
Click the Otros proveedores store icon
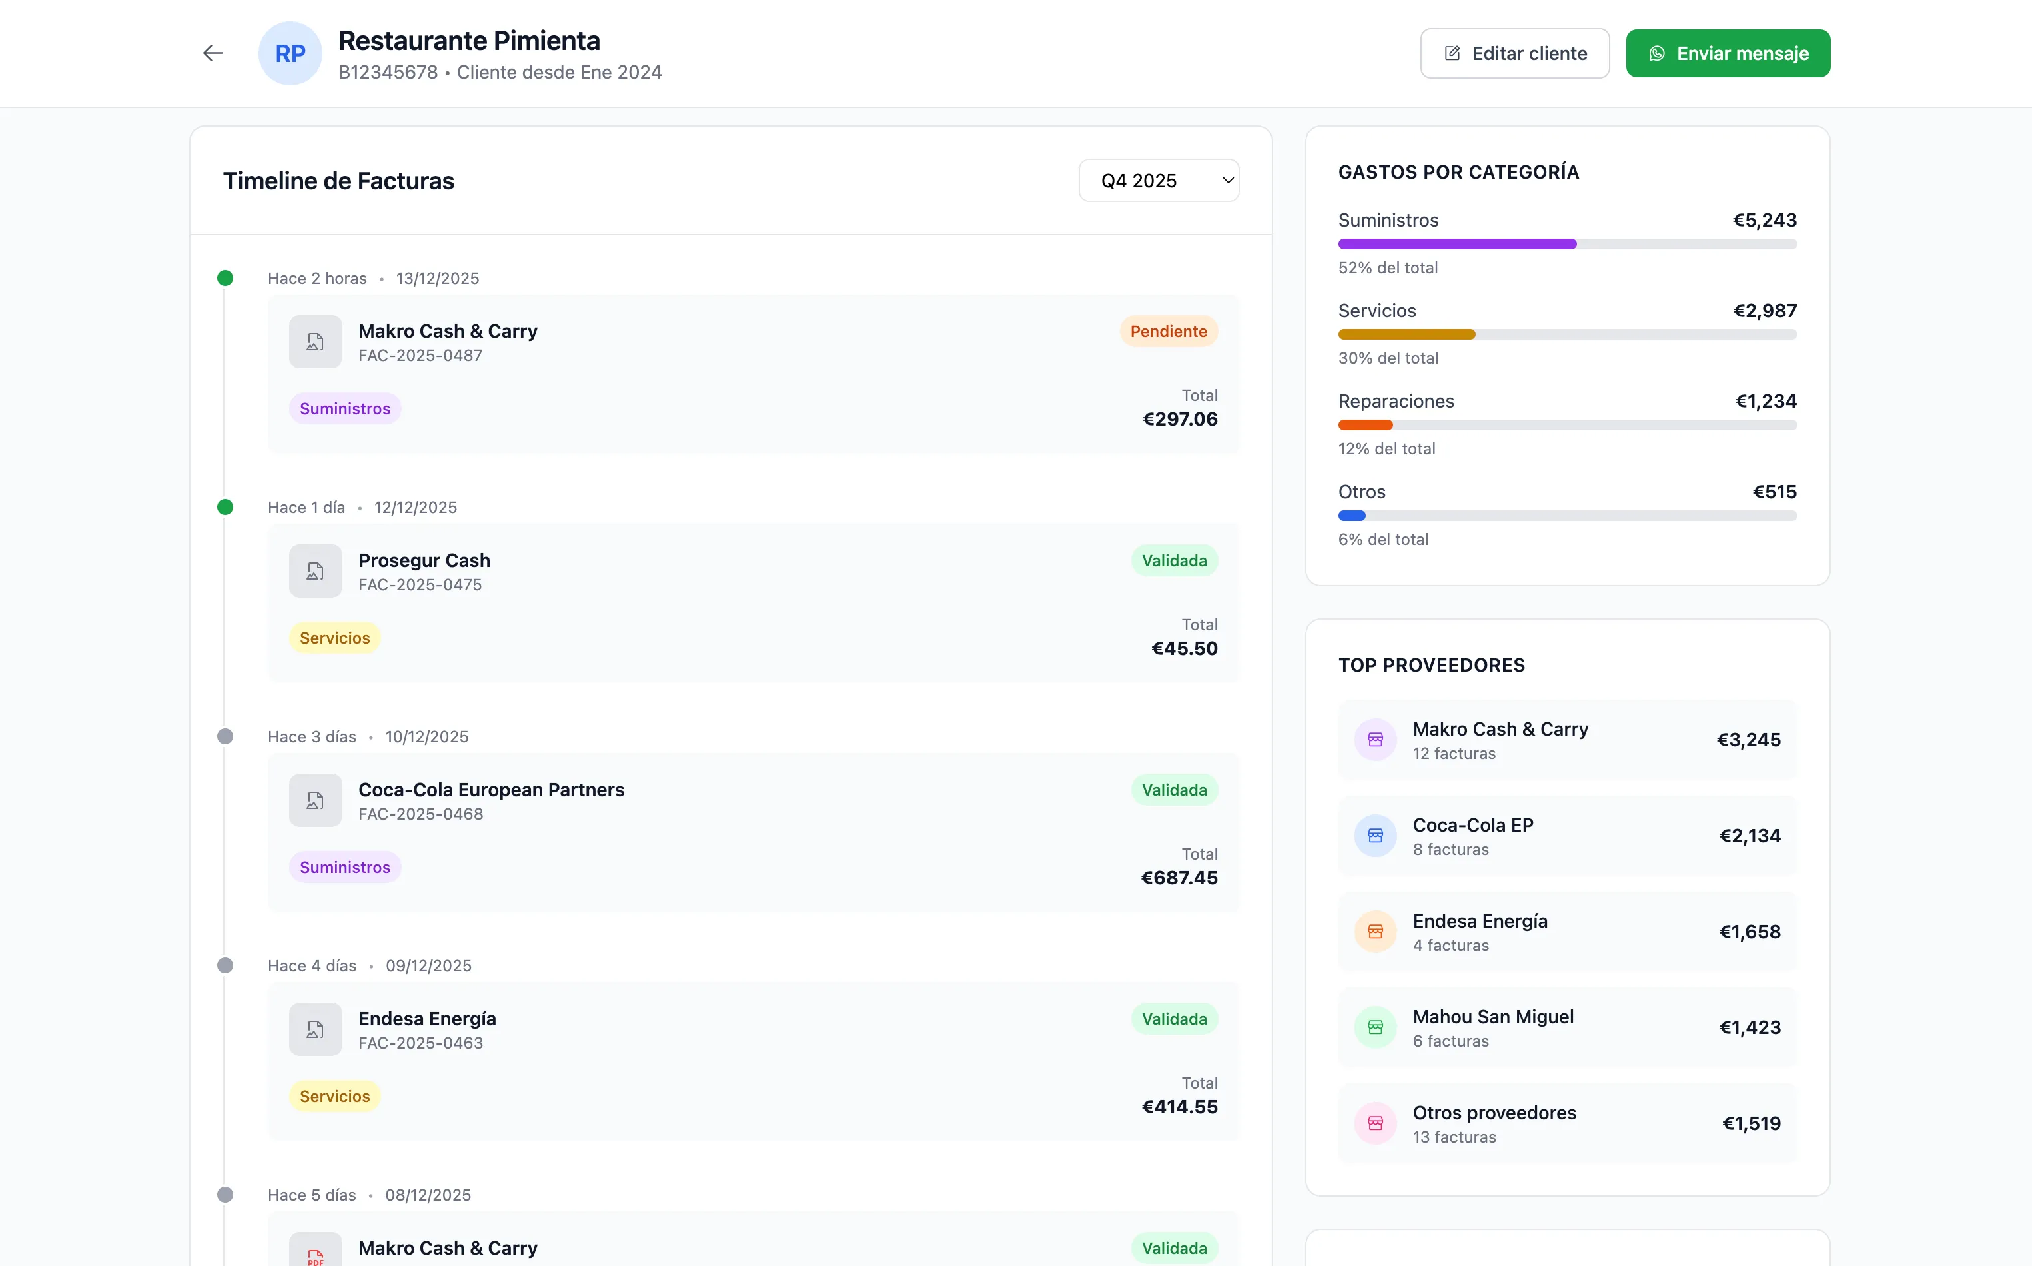pos(1374,1123)
